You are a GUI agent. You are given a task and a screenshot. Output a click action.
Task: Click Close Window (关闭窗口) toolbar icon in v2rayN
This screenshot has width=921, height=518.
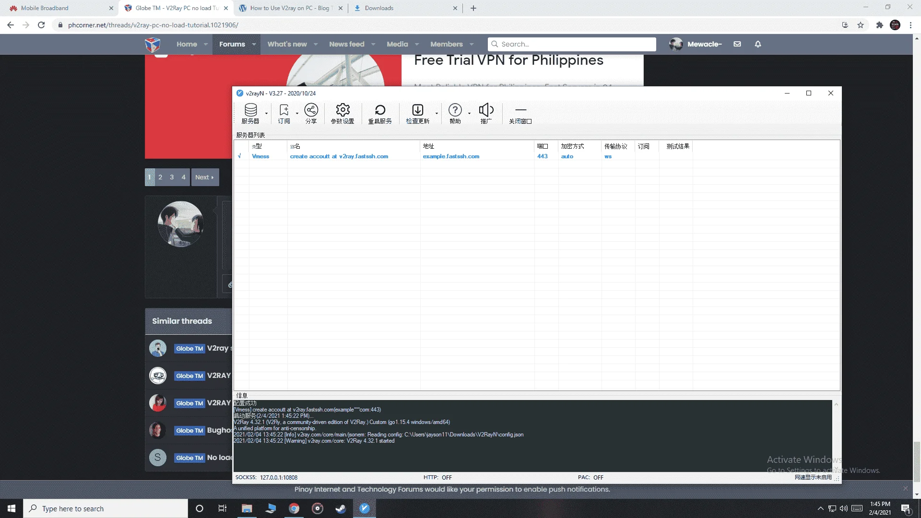click(x=520, y=114)
